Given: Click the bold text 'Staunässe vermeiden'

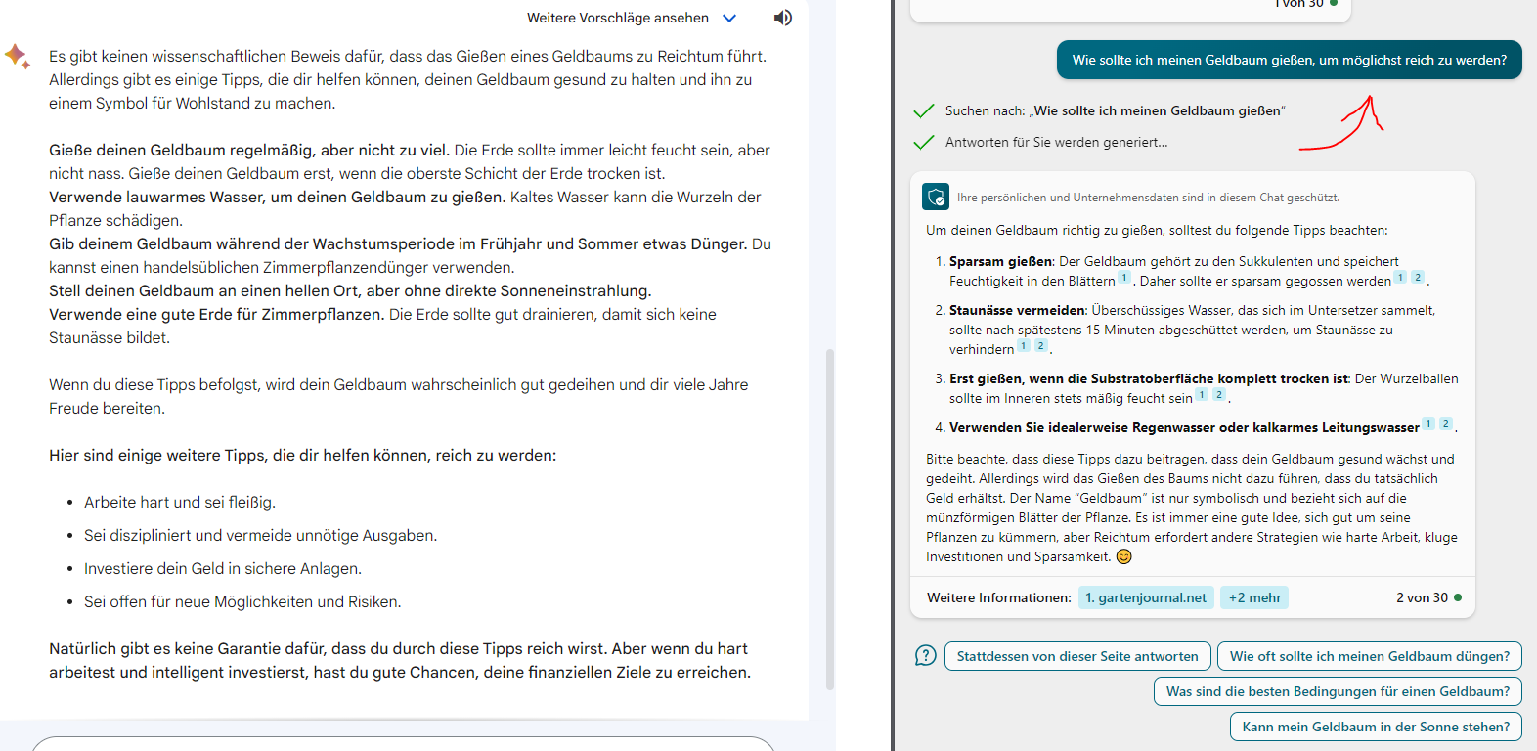Looking at the screenshot, I should (x=1017, y=310).
